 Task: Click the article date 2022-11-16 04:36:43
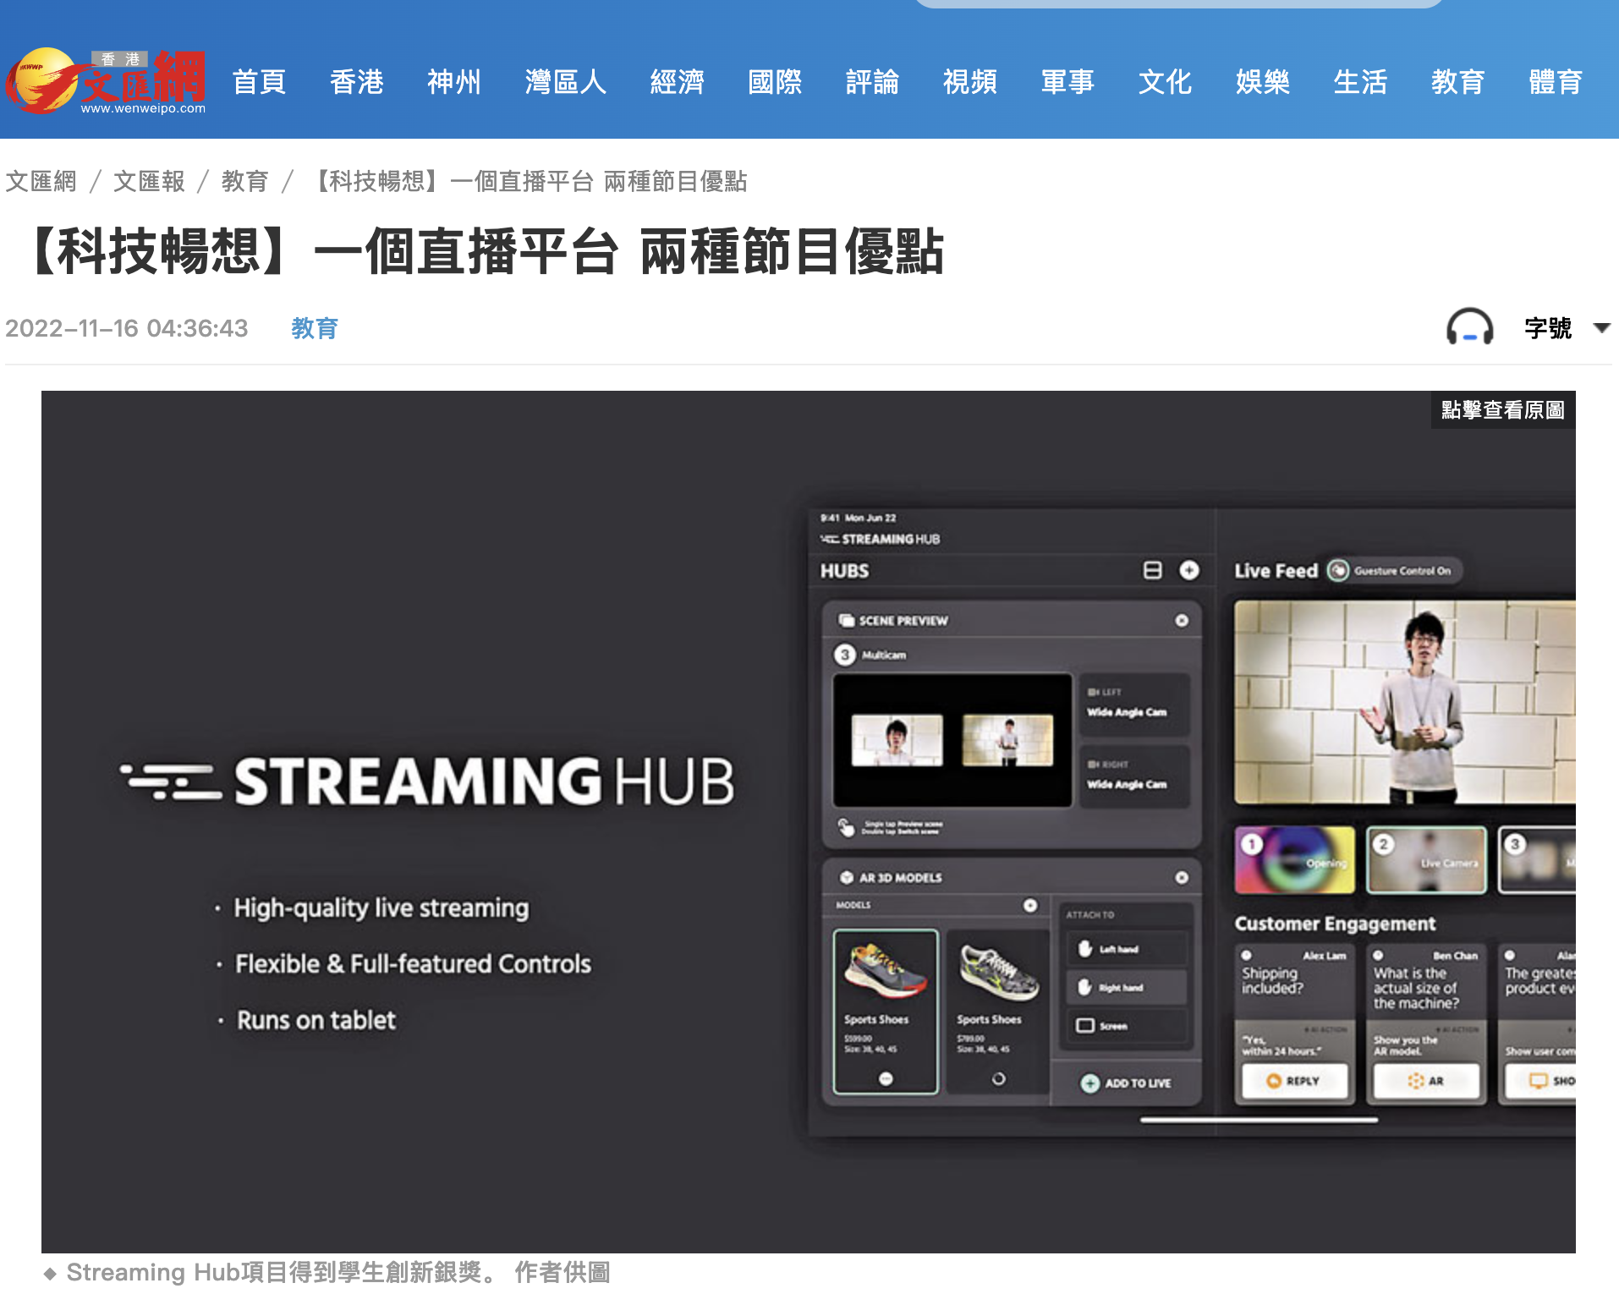point(127,328)
